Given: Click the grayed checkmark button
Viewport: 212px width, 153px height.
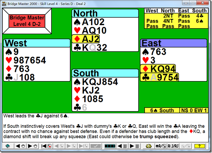Looking at the screenshot, I should [96, 146].
